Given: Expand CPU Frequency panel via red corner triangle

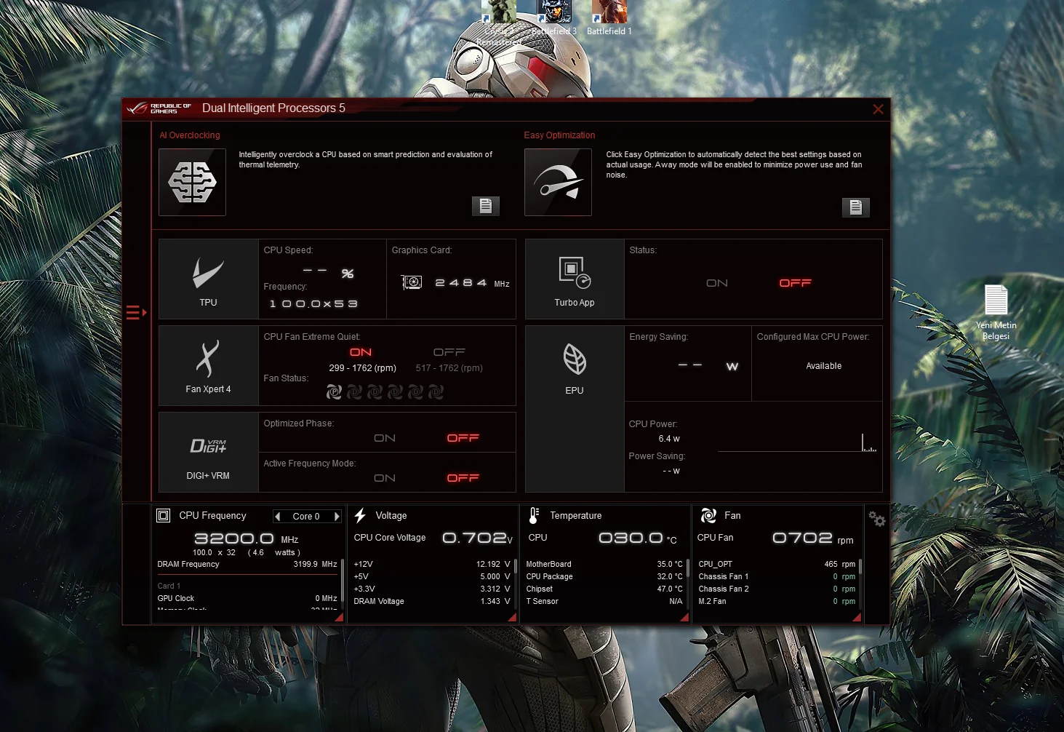Looking at the screenshot, I should (339, 617).
